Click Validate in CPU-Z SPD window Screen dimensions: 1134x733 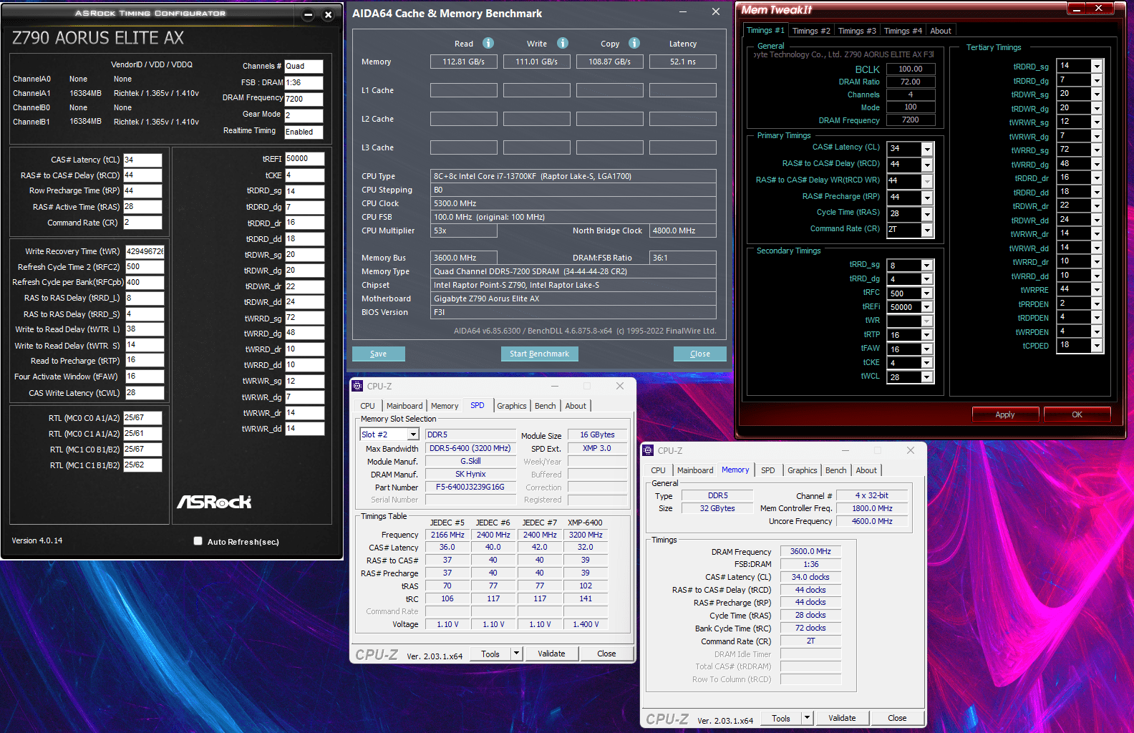[551, 654]
